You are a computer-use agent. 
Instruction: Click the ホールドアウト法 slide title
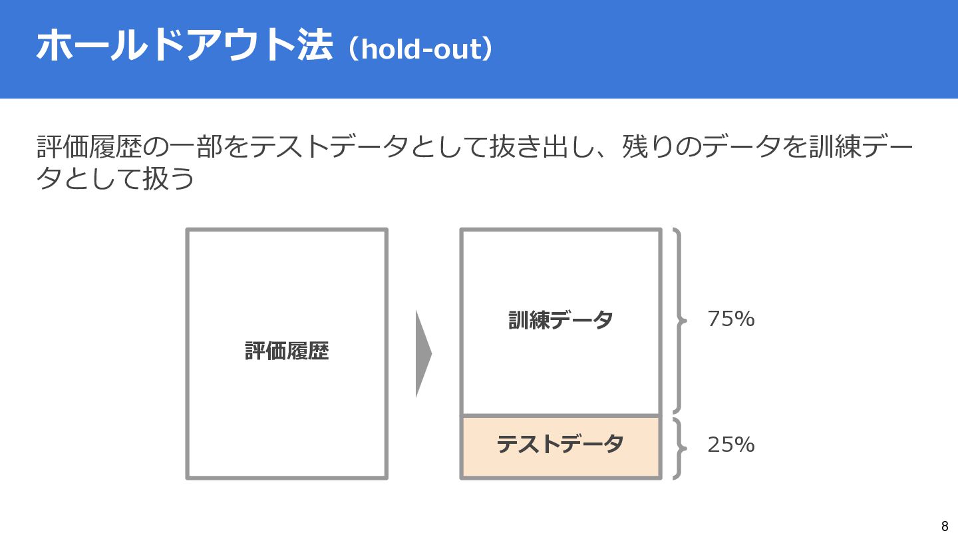[184, 47]
